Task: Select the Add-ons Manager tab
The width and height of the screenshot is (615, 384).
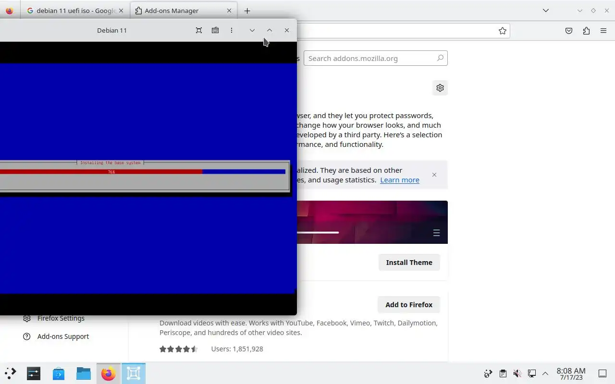Action: (x=183, y=11)
